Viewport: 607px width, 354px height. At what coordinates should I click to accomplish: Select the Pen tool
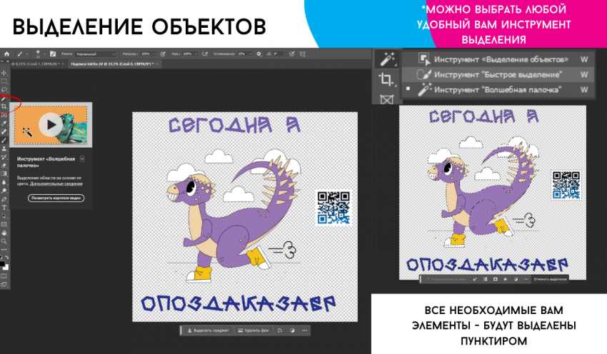click(4, 199)
